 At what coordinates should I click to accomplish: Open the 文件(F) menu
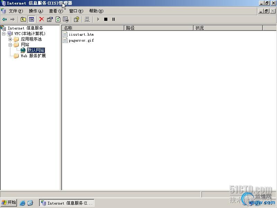click(x=16, y=11)
